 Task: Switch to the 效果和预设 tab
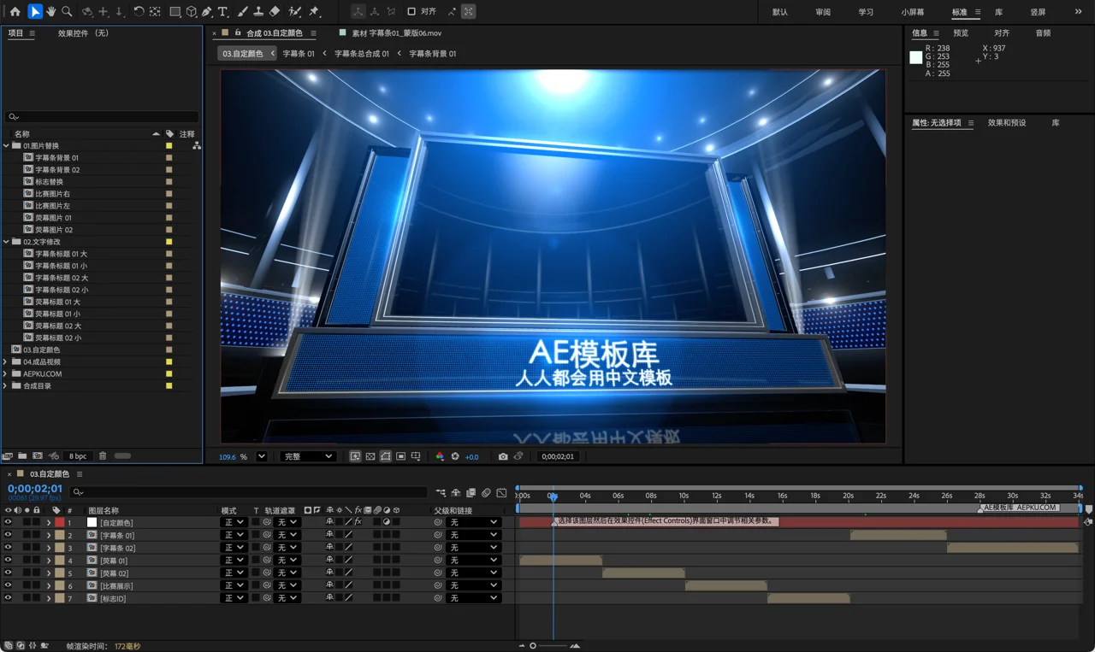pyautogui.click(x=1007, y=123)
